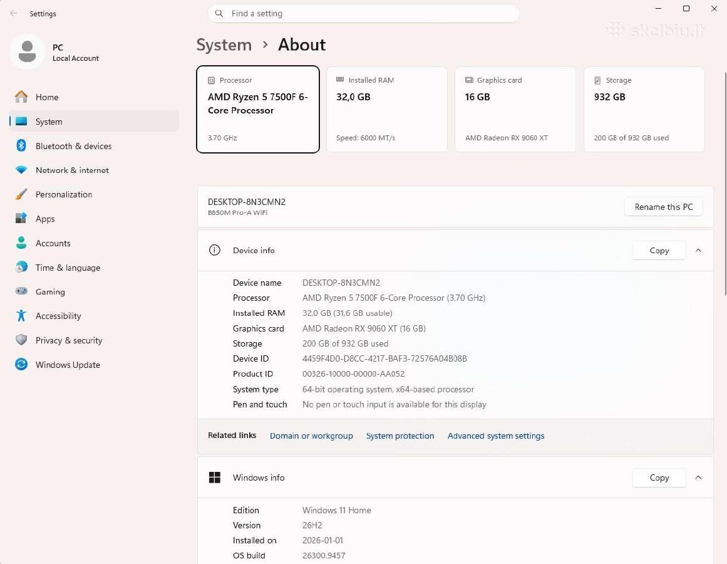
Task: Click the back arrow next to Settings
Action: 14,13
